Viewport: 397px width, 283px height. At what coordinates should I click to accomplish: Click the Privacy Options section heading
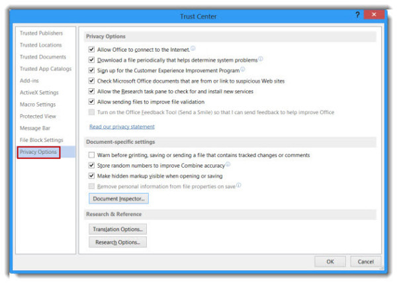coord(106,36)
